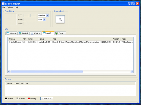Open the File menu
141x105 pixels.
[4, 7]
